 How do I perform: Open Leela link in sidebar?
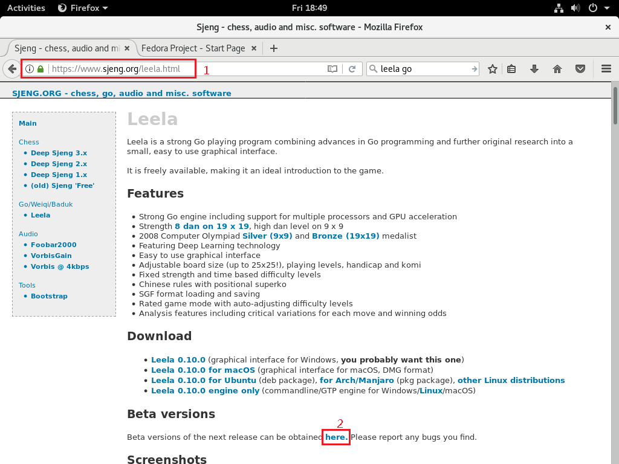pos(41,215)
